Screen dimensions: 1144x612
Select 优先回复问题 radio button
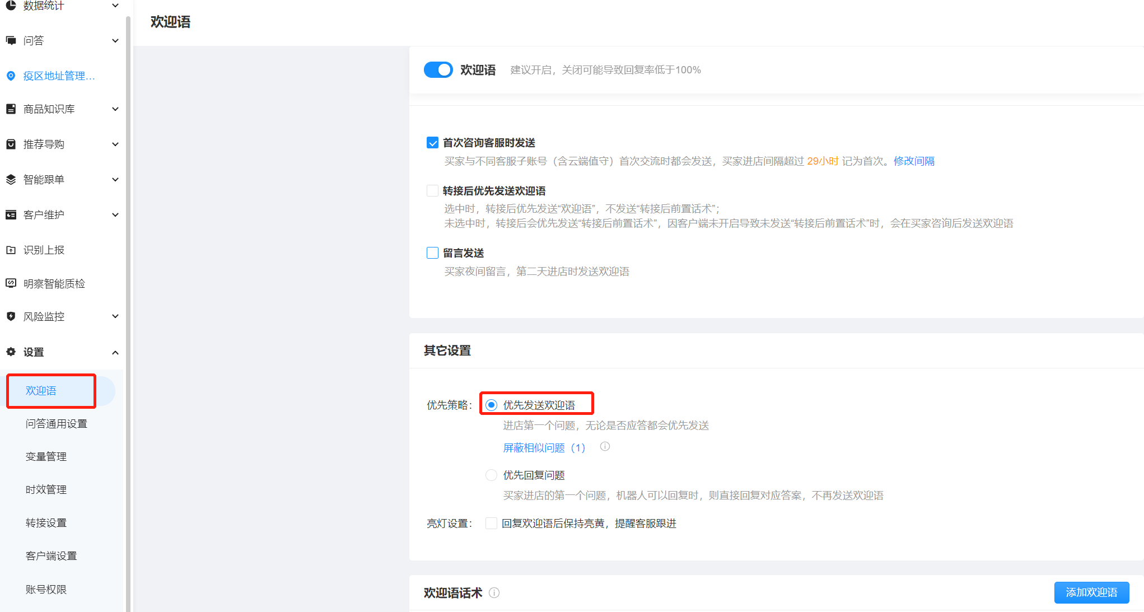coord(491,475)
